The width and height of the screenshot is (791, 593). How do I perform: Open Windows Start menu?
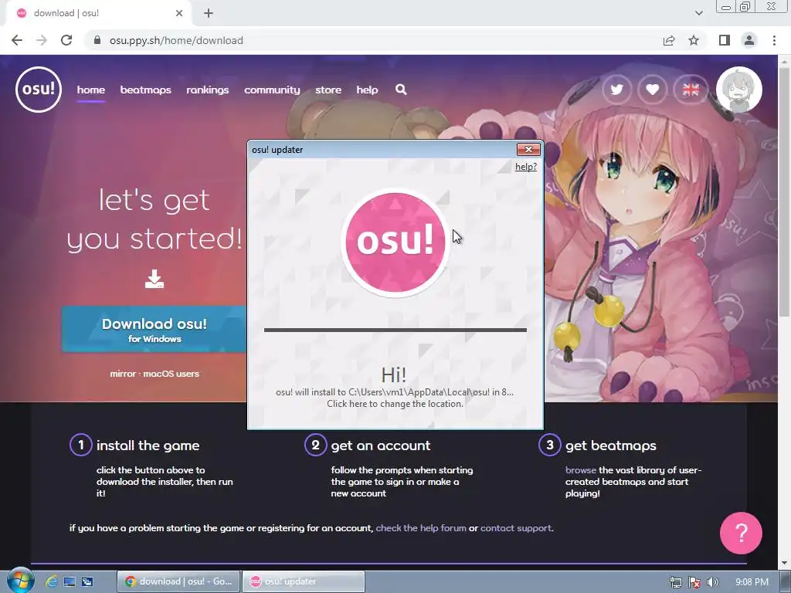20,581
